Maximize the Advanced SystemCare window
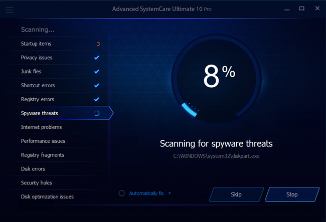 [x=301, y=9]
